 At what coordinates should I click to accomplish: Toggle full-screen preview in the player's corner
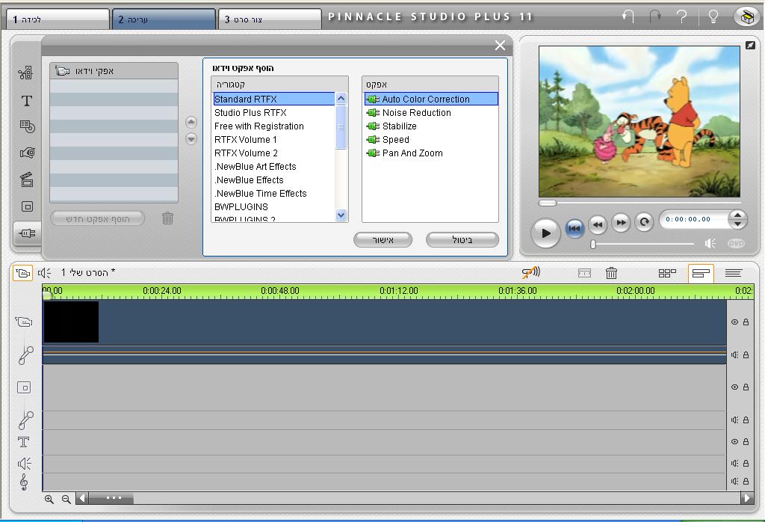750,46
